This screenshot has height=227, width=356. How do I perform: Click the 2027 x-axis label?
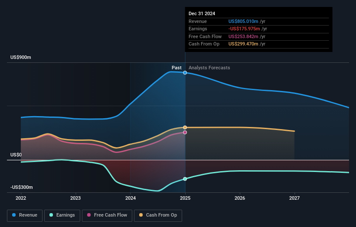(294, 198)
